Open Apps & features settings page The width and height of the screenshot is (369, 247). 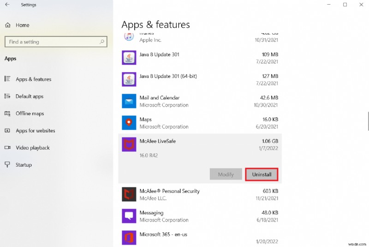[33, 79]
